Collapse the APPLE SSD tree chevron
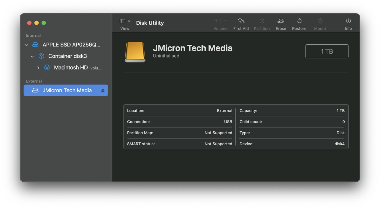 pos(26,45)
